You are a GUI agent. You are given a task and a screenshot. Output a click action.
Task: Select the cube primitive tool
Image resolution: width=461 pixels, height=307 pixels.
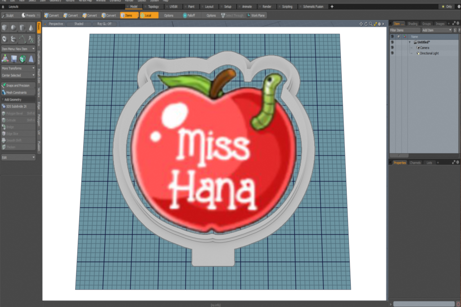click(x=5, y=28)
